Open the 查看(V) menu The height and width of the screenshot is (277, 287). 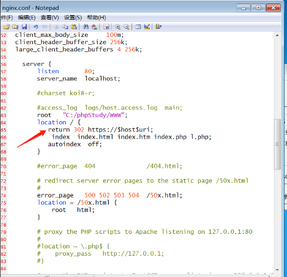pos(50,18)
